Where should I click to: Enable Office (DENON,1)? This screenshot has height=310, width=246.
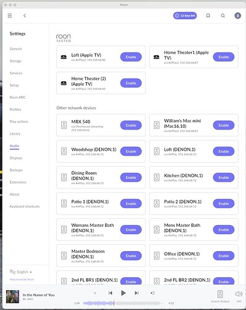(x=224, y=256)
